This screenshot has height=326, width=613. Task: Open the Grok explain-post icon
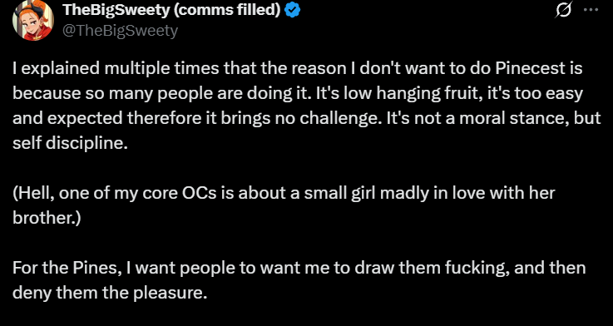click(564, 10)
